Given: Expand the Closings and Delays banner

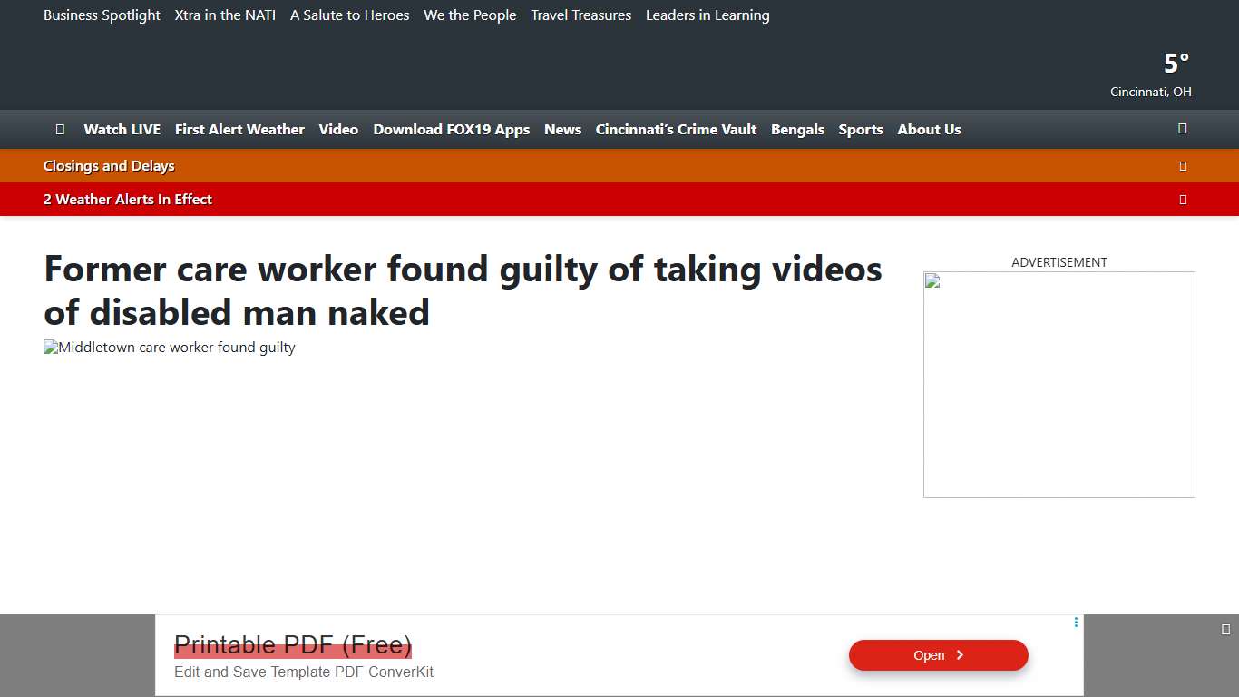Looking at the screenshot, I should [x=109, y=165].
